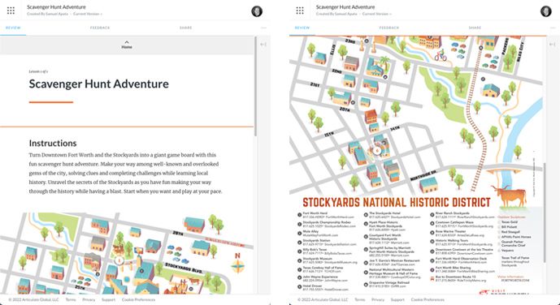Viewport: 560px width, 305px height.
Task: Click the profile avatar in right window
Action: click(546, 11)
